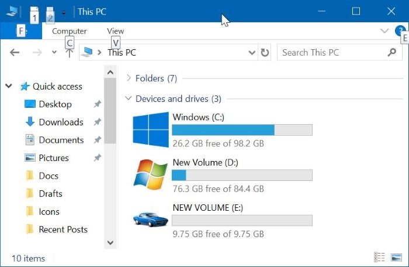
Task: Collapse the Quick access tree node
Action: coord(9,86)
